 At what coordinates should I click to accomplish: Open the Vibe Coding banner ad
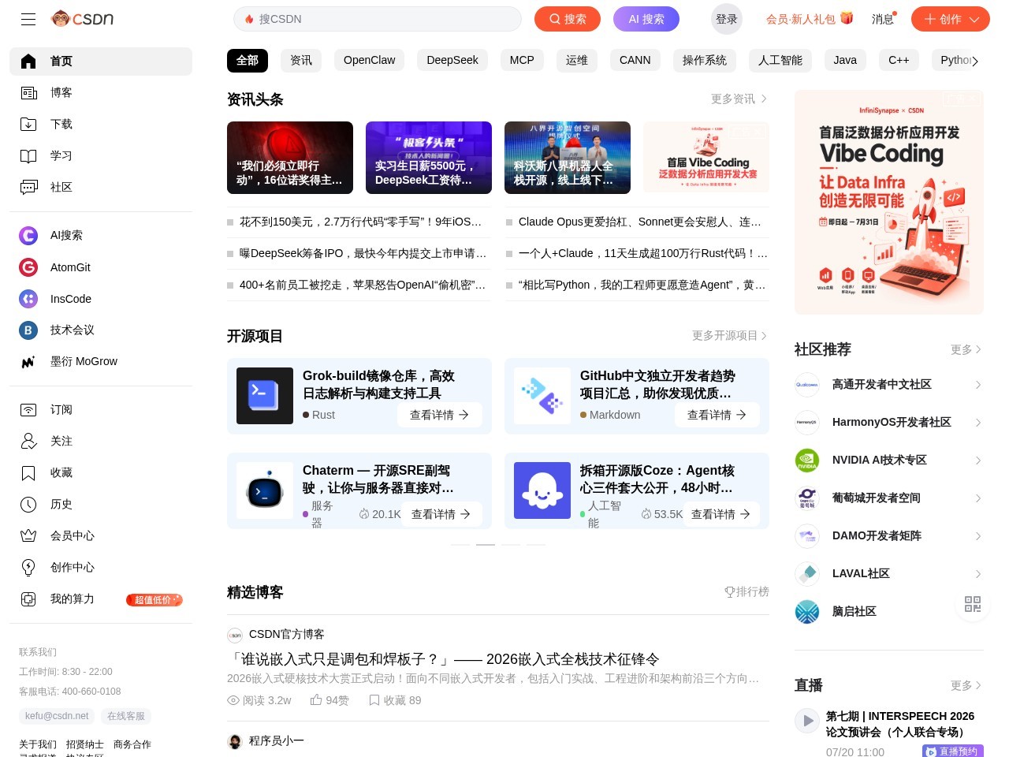pos(889,202)
